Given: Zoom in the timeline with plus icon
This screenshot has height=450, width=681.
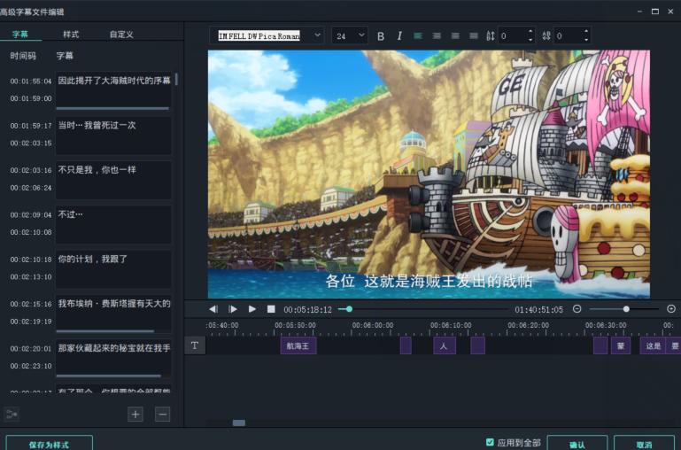Looking at the screenshot, I should coord(671,309).
